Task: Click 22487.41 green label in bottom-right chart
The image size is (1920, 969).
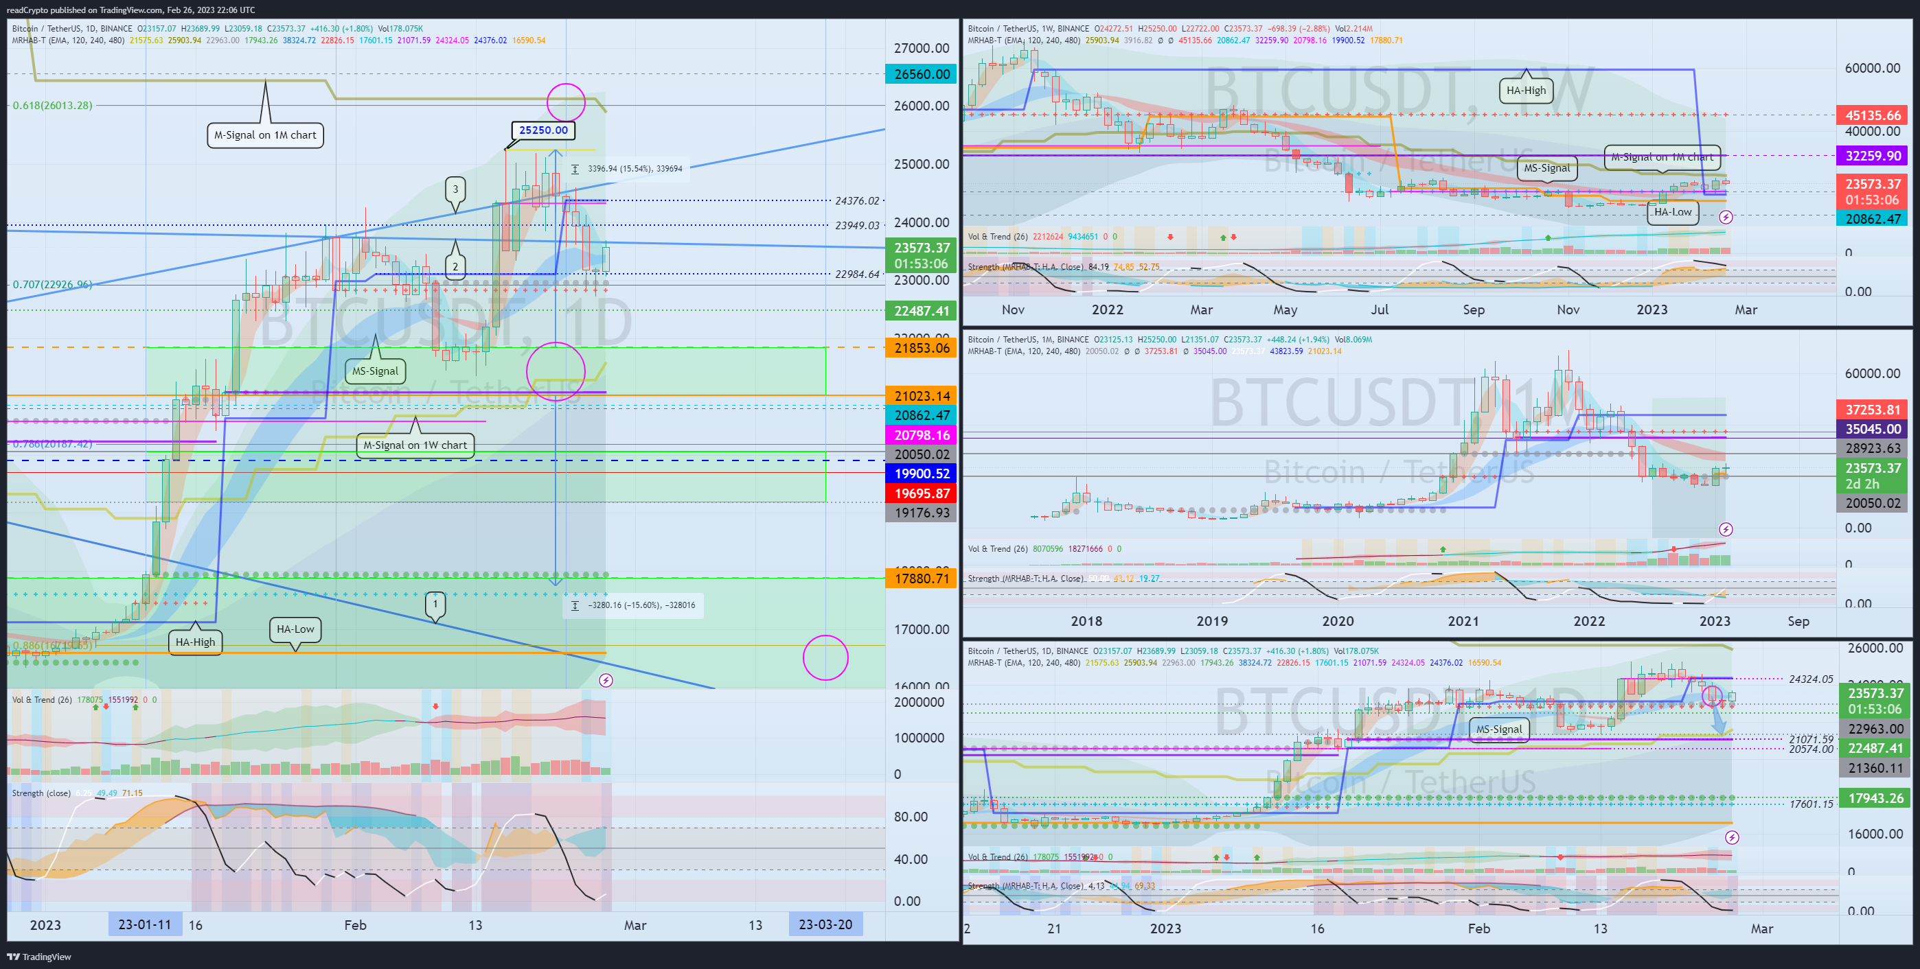Action: click(x=1875, y=749)
